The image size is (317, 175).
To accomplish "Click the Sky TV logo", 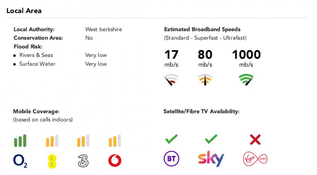I will (211, 159).
